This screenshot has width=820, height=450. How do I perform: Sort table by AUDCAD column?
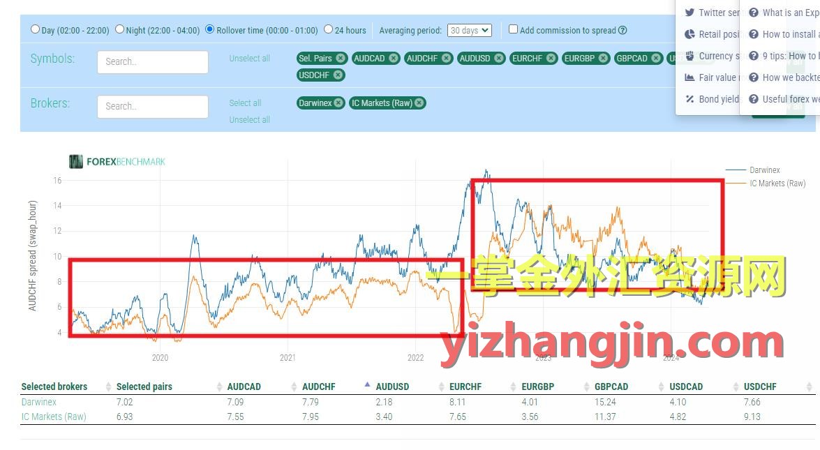(x=244, y=387)
